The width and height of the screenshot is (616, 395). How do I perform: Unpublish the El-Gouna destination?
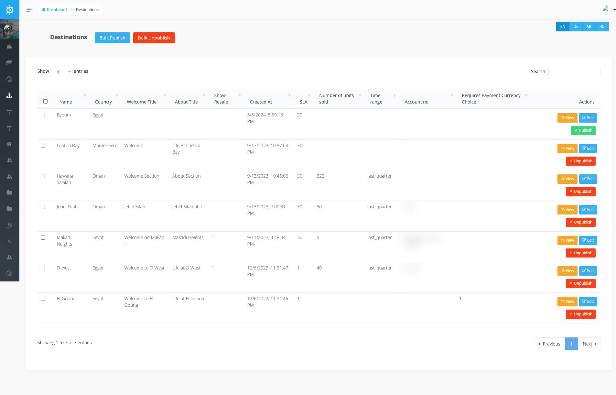[x=581, y=314]
